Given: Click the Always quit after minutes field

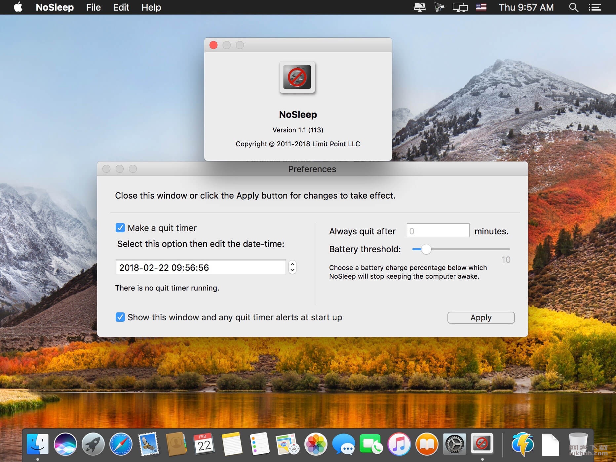Looking at the screenshot, I should click(438, 231).
